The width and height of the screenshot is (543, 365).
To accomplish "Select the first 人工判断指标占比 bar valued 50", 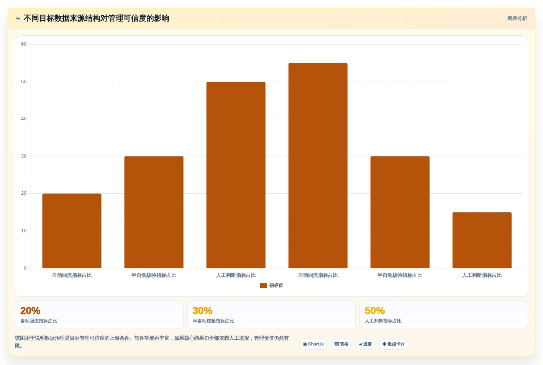I will tap(236, 175).
